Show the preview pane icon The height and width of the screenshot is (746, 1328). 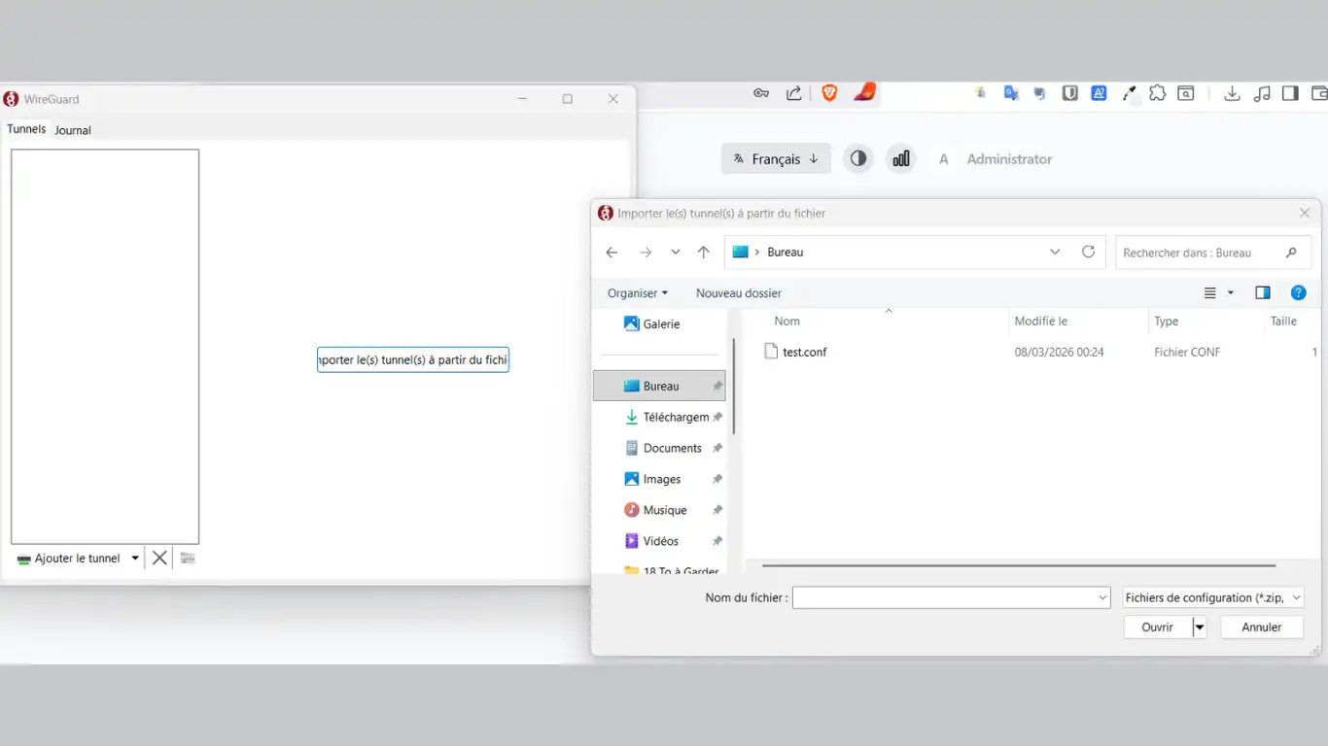coord(1262,293)
